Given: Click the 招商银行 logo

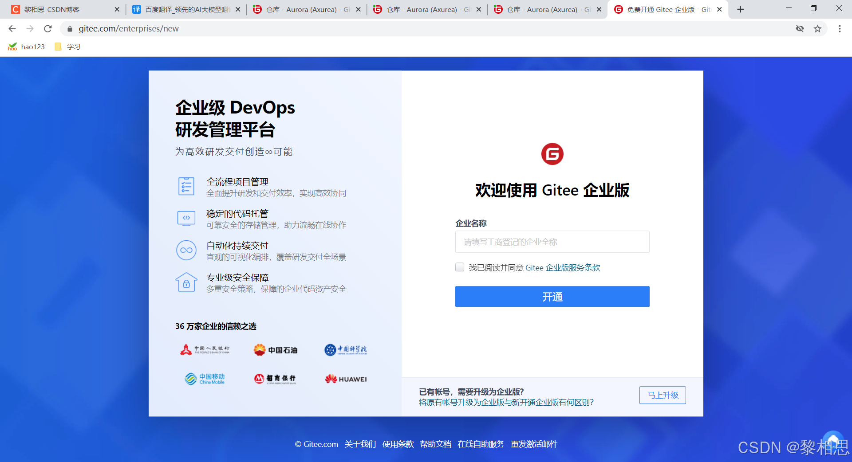Looking at the screenshot, I should coord(275,379).
